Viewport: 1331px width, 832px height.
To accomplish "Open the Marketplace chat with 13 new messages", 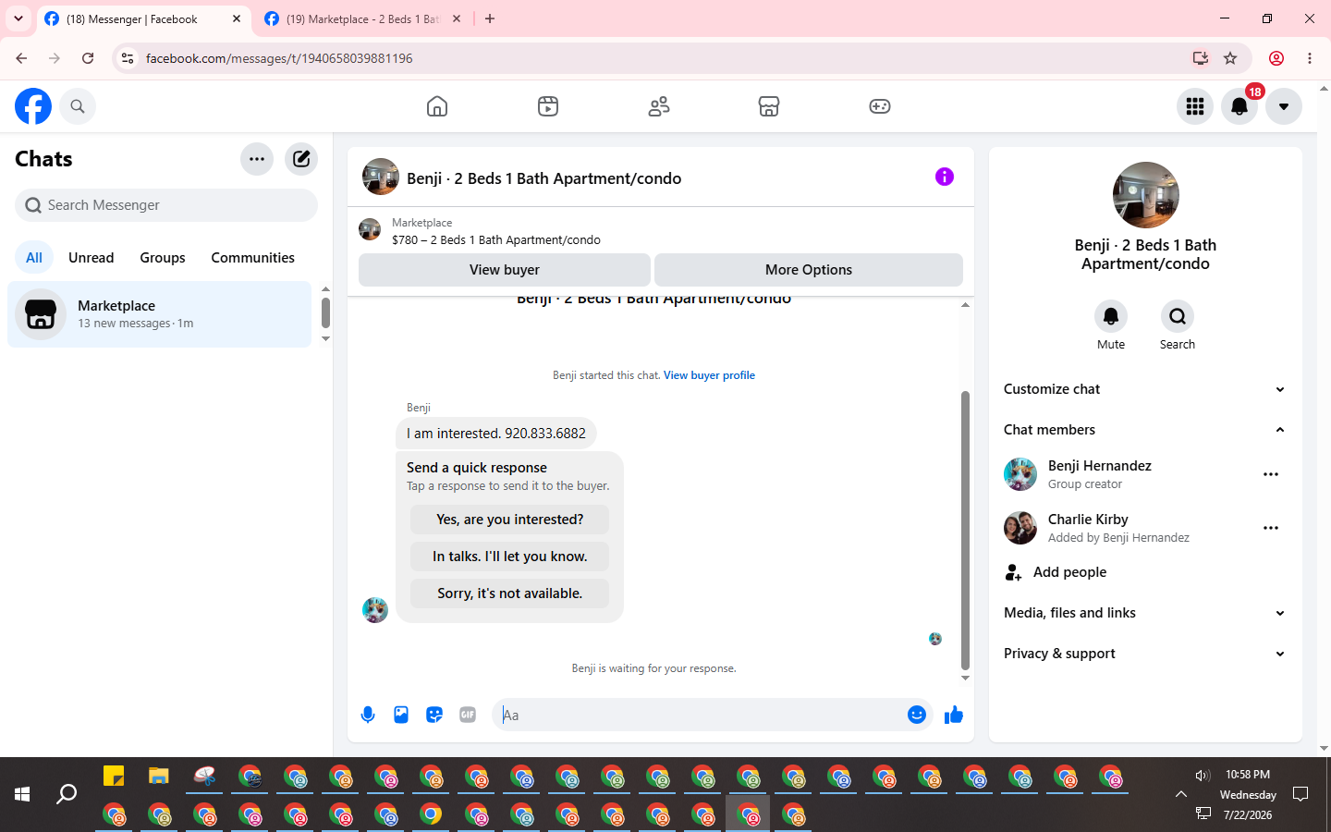I will 160,314.
